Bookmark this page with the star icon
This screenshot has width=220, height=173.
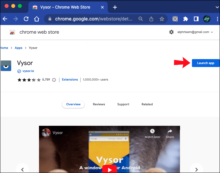162,19
